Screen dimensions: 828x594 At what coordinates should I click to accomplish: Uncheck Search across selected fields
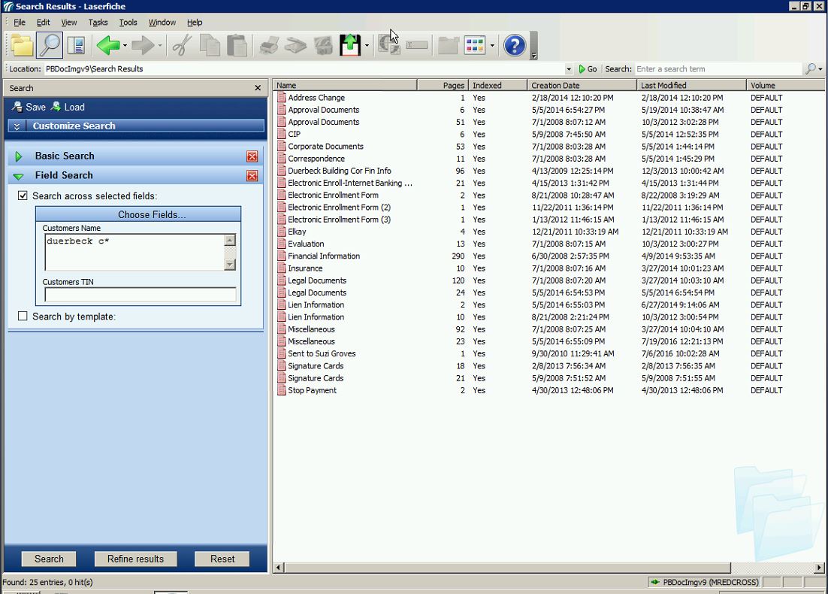point(23,196)
